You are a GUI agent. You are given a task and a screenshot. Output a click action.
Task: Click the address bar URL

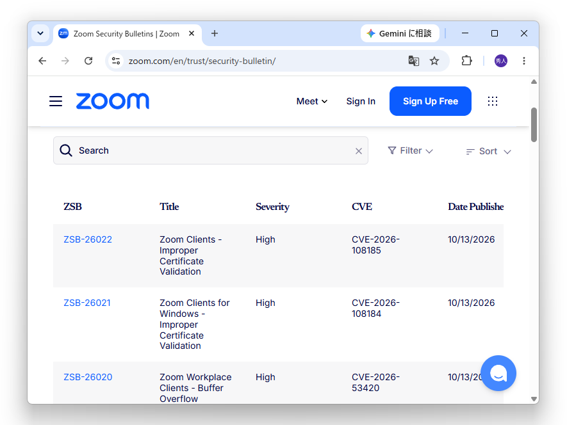click(202, 61)
